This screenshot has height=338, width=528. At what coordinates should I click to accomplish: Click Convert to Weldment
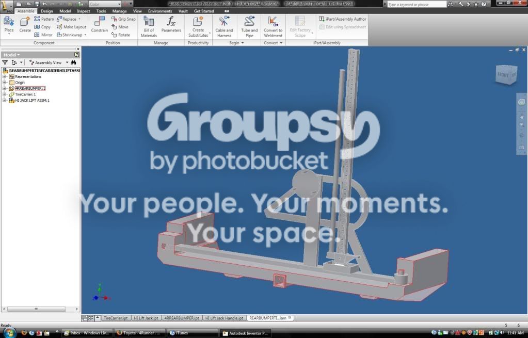[x=273, y=27]
